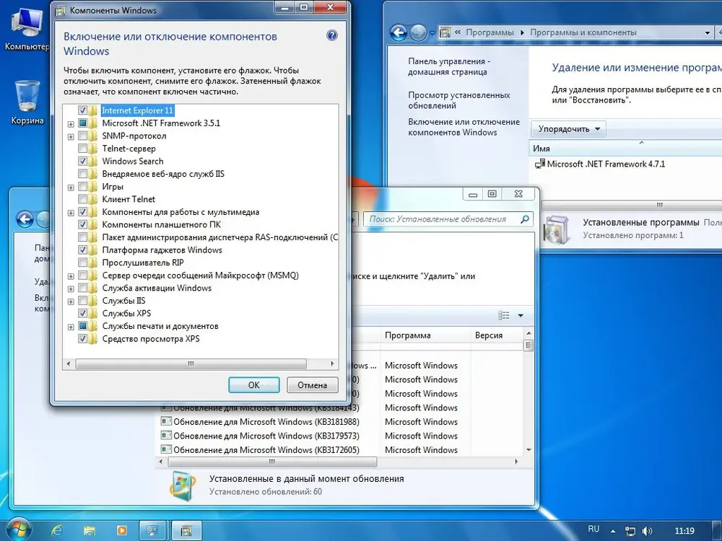This screenshot has height=541, width=722.
Task: Open Windows Explorer from taskbar
Action: [x=90, y=530]
